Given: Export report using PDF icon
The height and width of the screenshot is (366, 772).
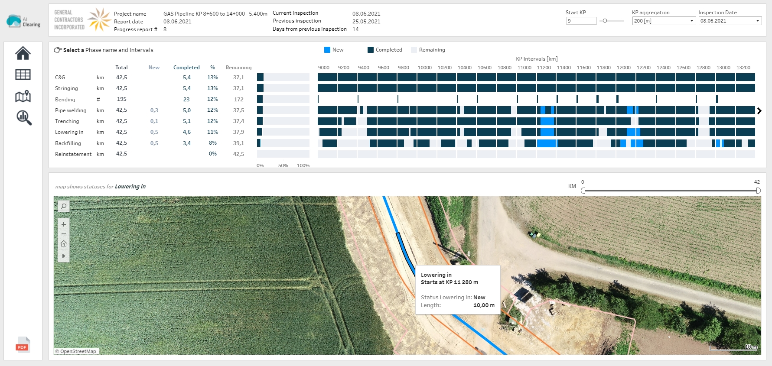Looking at the screenshot, I should [23, 345].
